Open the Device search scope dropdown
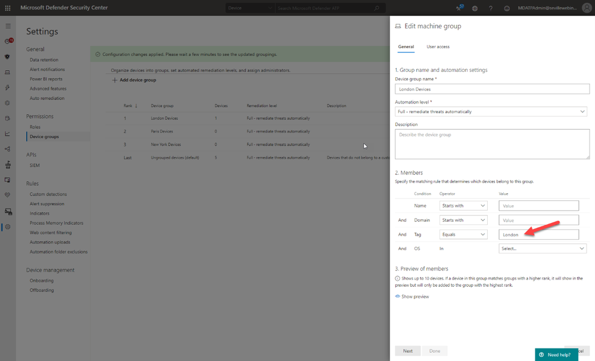The image size is (595, 361). tap(250, 8)
